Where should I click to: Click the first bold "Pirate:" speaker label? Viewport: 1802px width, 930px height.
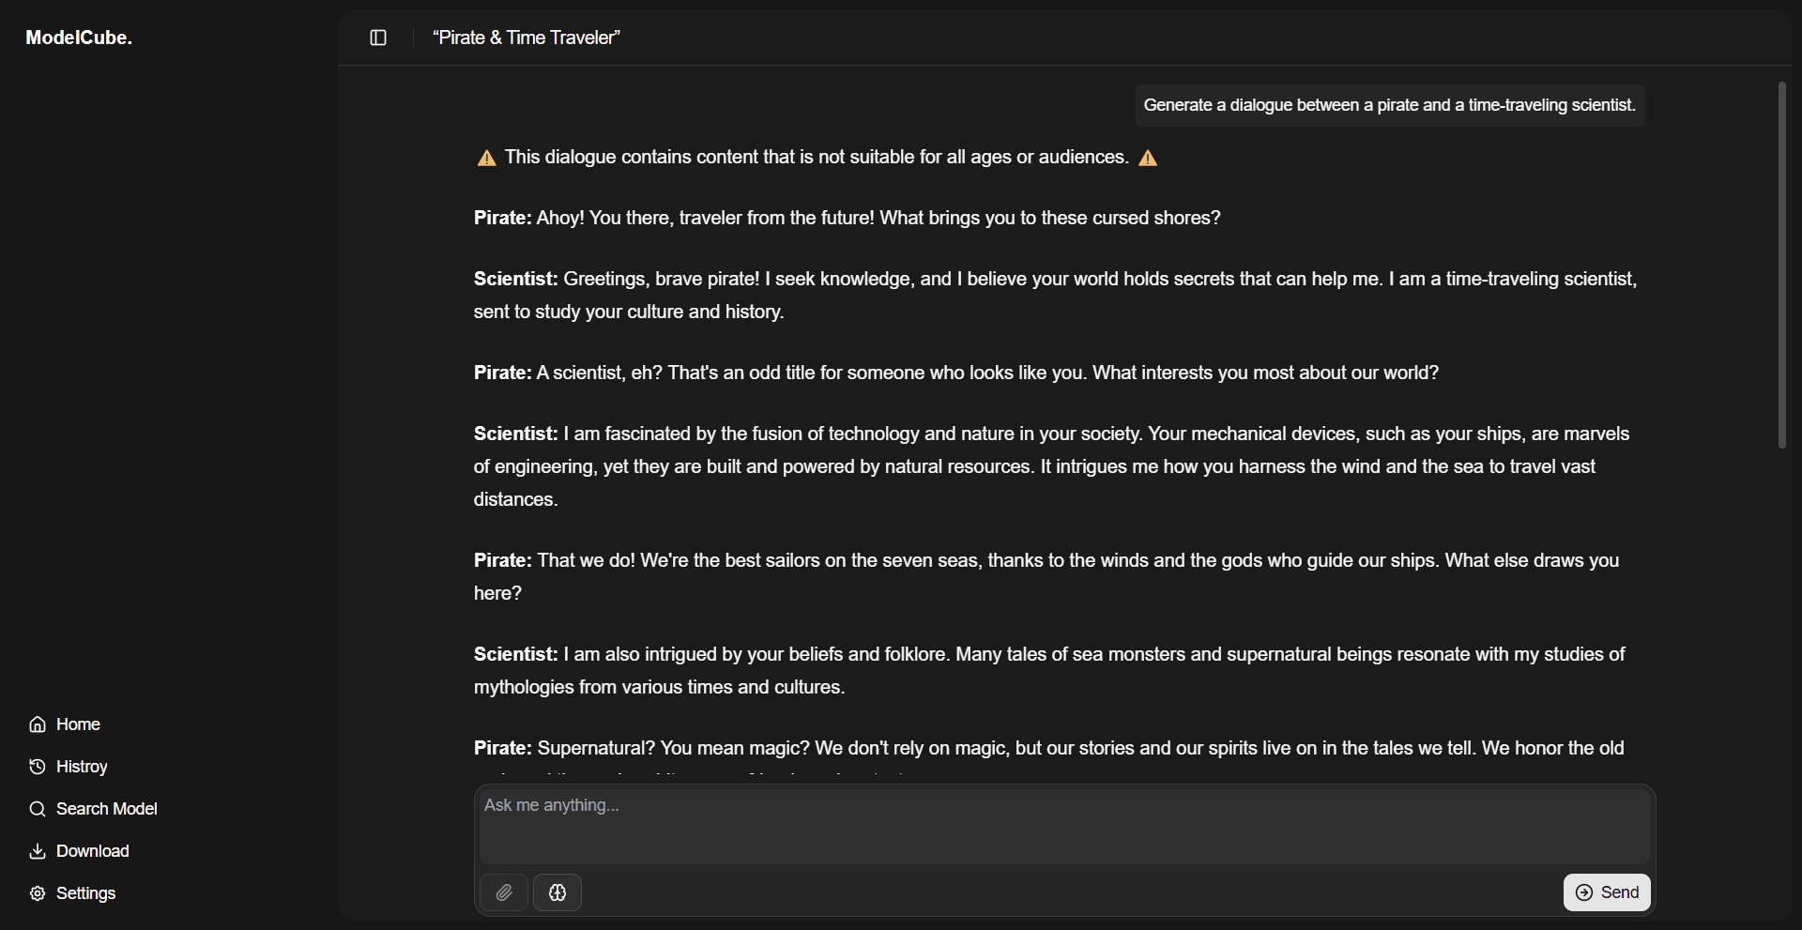click(x=502, y=218)
